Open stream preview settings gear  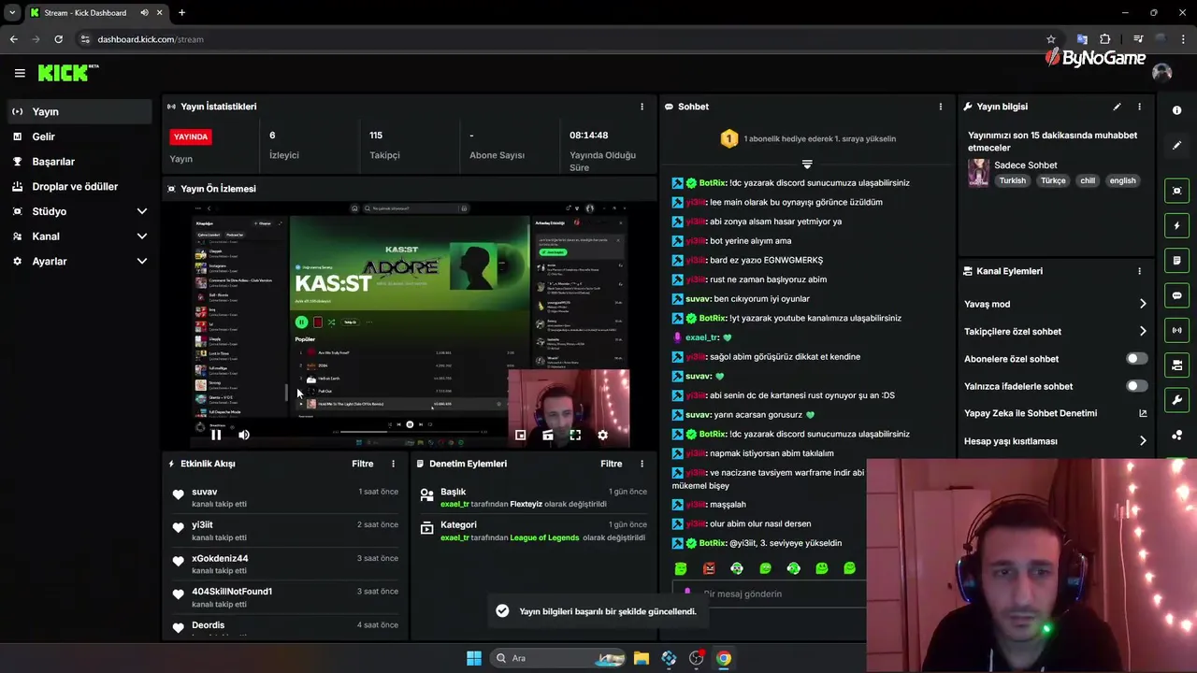(x=602, y=435)
